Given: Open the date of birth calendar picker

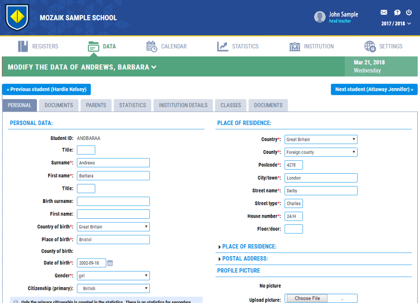Looking at the screenshot, I should tap(110, 263).
